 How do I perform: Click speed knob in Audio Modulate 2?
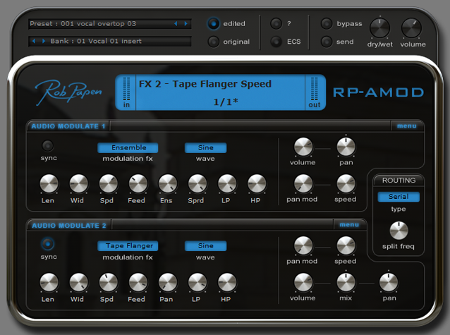[346, 245]
